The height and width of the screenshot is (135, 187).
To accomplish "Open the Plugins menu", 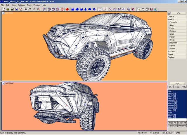I will 37,5.
